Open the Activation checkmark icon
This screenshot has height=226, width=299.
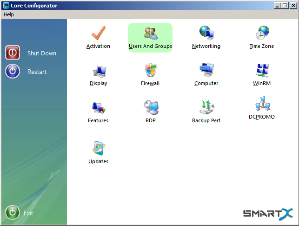click(x=99, y=33)
